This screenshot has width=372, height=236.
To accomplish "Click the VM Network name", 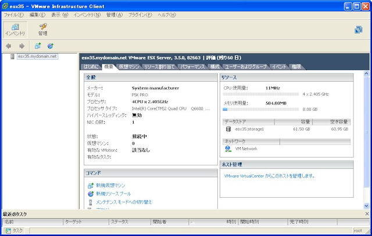I will coord(246,148).
